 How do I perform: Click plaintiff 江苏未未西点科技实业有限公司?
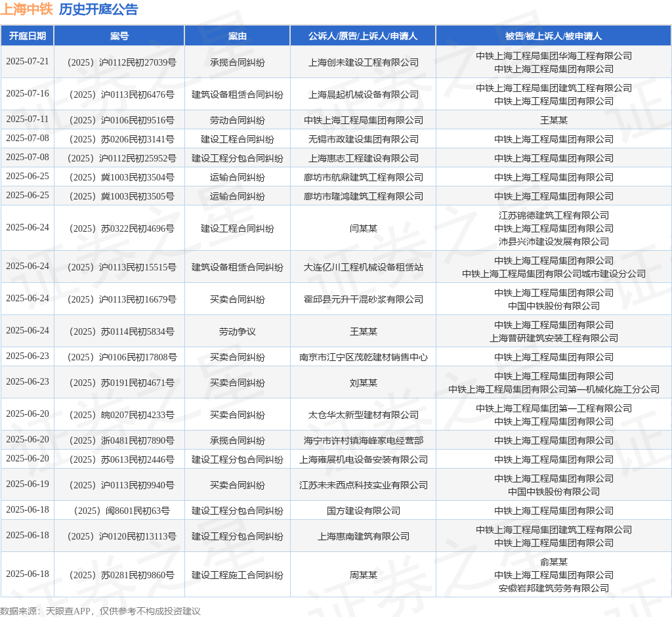coord(364,485)
